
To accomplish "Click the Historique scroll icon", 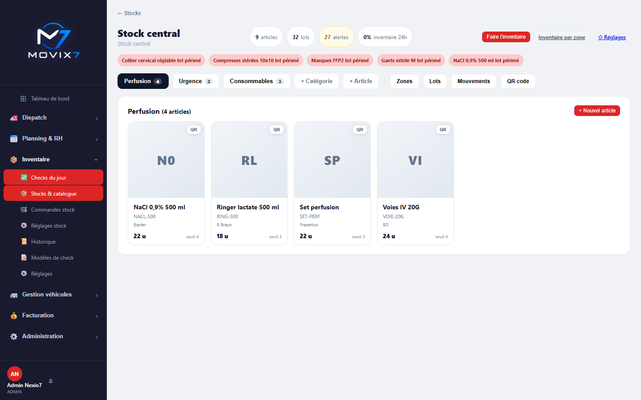I will coord(24,241).
